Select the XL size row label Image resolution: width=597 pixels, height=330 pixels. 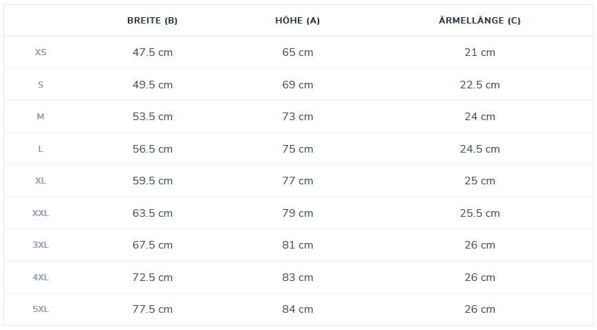[x=41, y=181]
